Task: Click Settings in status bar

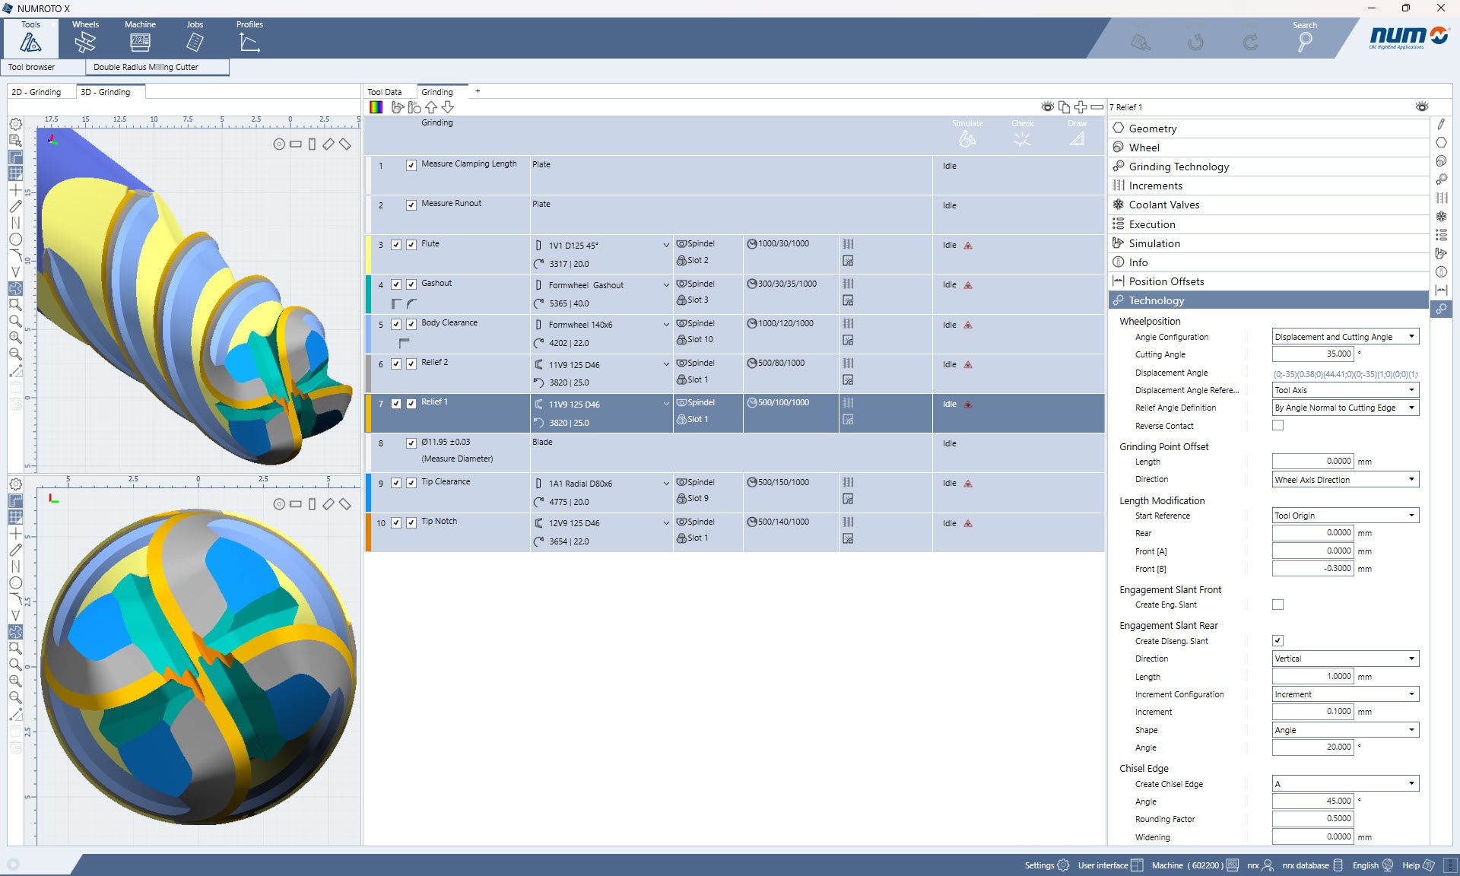Action: click(x=1046, y=865)
